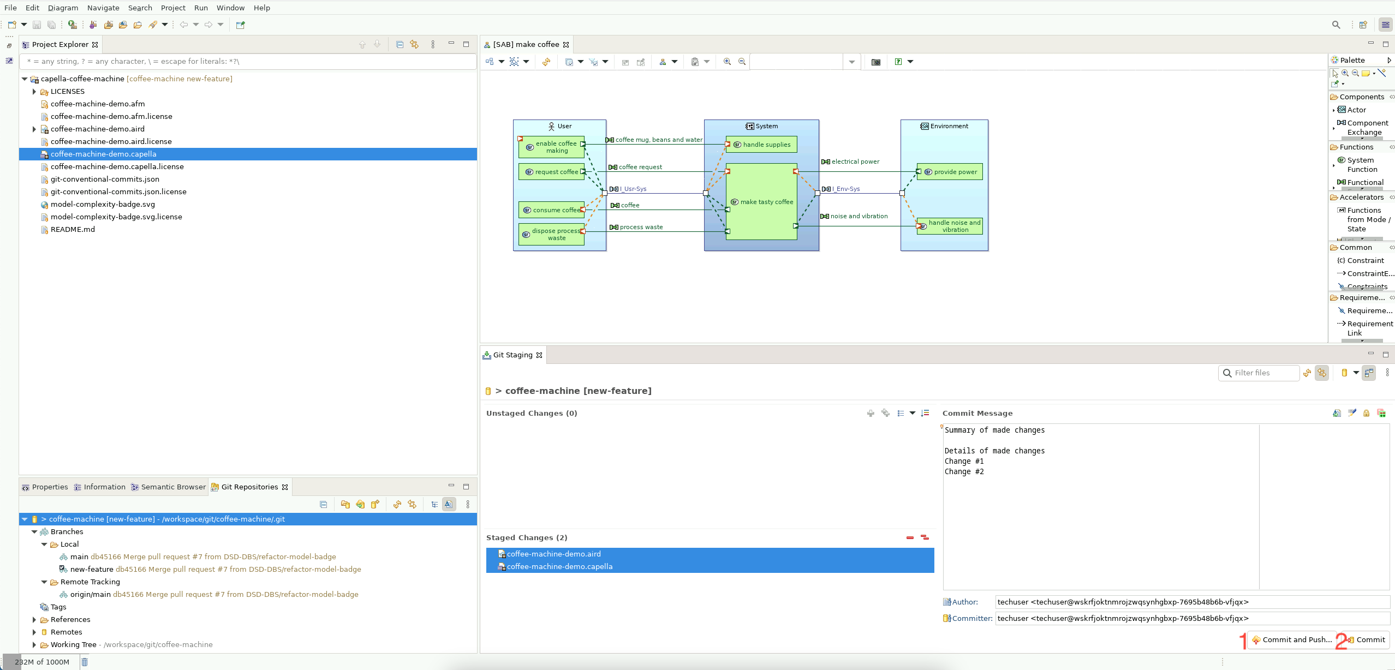The image size is (1395, 670).
Task: Zoom in on the make coffee diagram
Action: [x=727, y=62]
